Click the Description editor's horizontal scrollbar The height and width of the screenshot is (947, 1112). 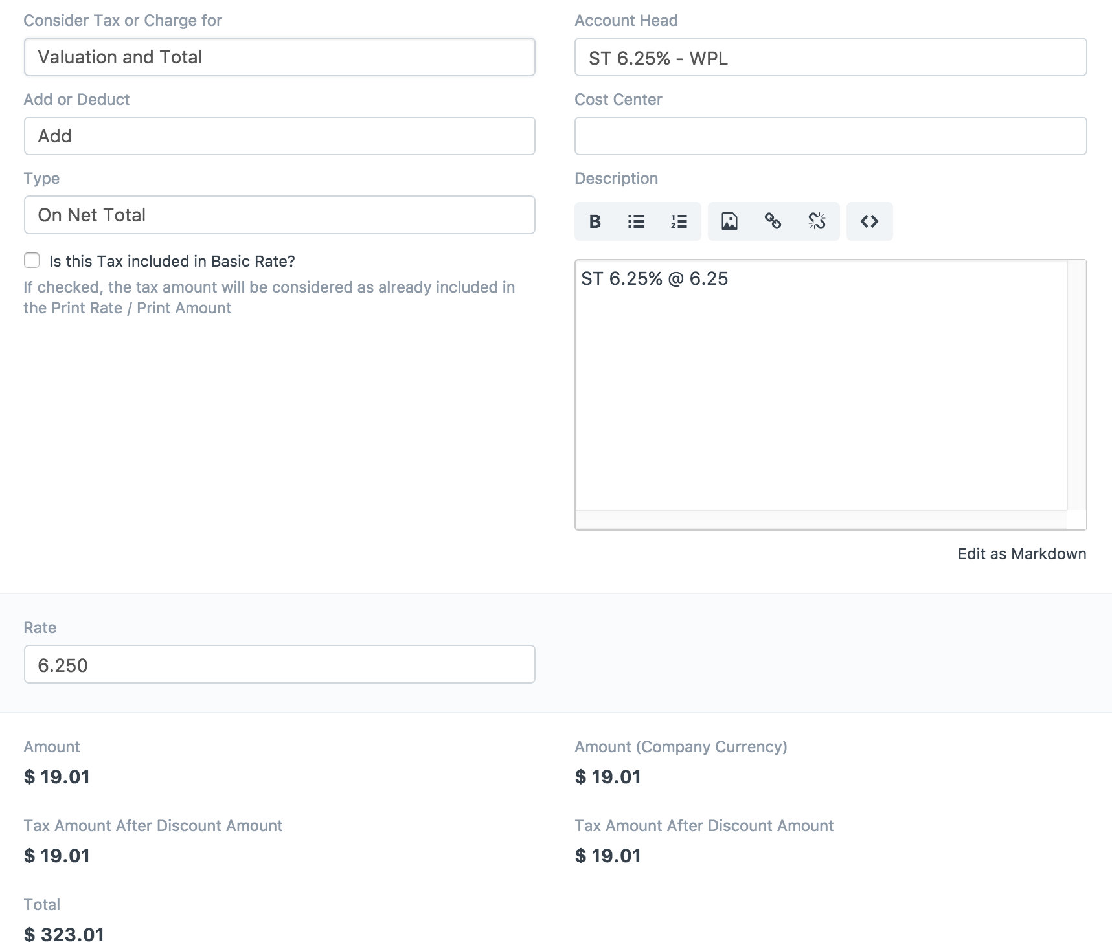pos(820,520)
